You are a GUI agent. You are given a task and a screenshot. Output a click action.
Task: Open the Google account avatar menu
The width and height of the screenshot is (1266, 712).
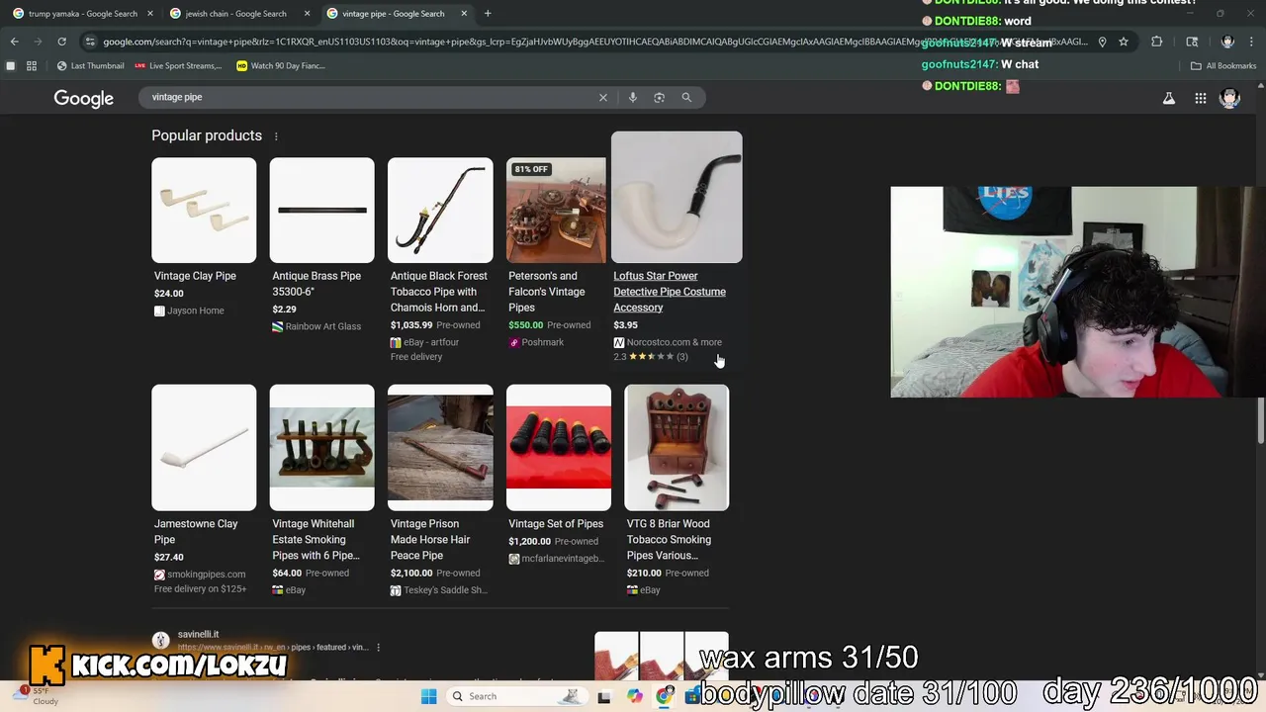(1229, 98)
